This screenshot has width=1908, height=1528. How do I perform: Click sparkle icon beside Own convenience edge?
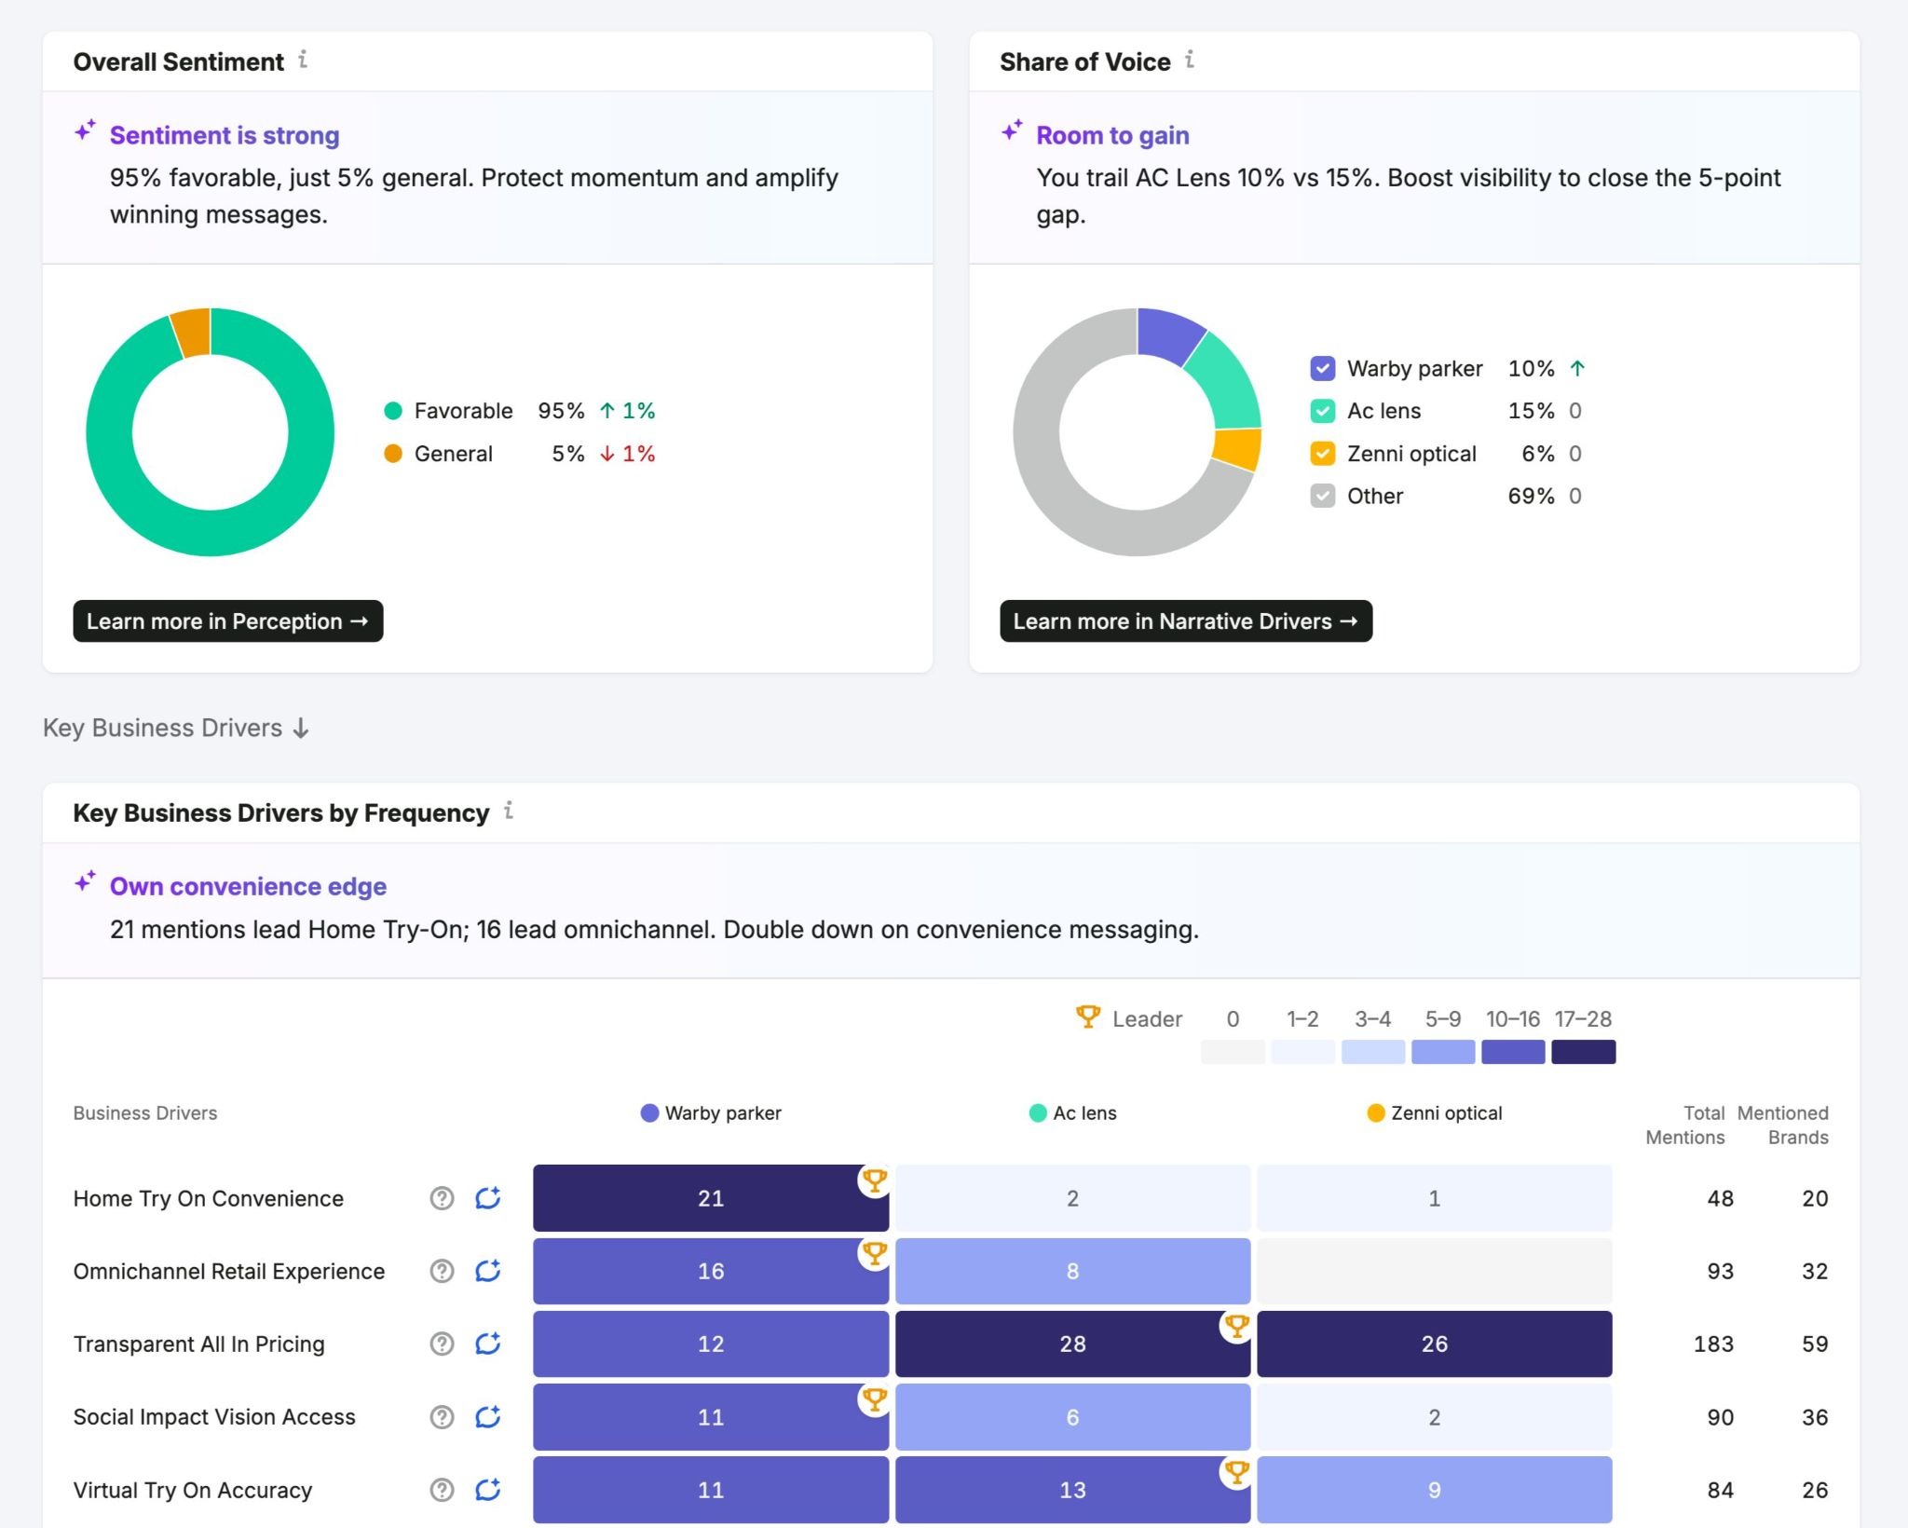(x=86, y=881)
